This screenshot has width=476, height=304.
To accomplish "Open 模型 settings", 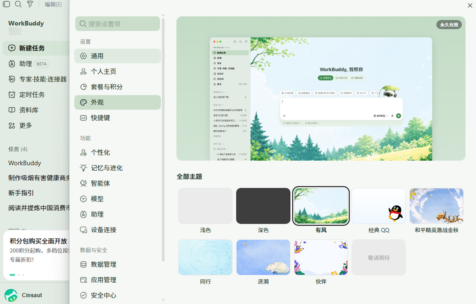I will pyautogui.click(x=118, y=199).
